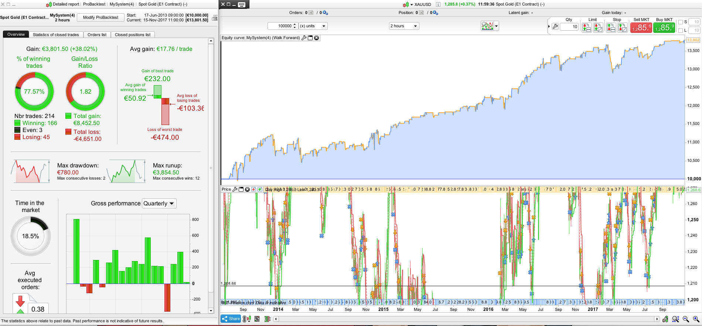Configure the Price chart with wrench icon

tap(235, 189)
